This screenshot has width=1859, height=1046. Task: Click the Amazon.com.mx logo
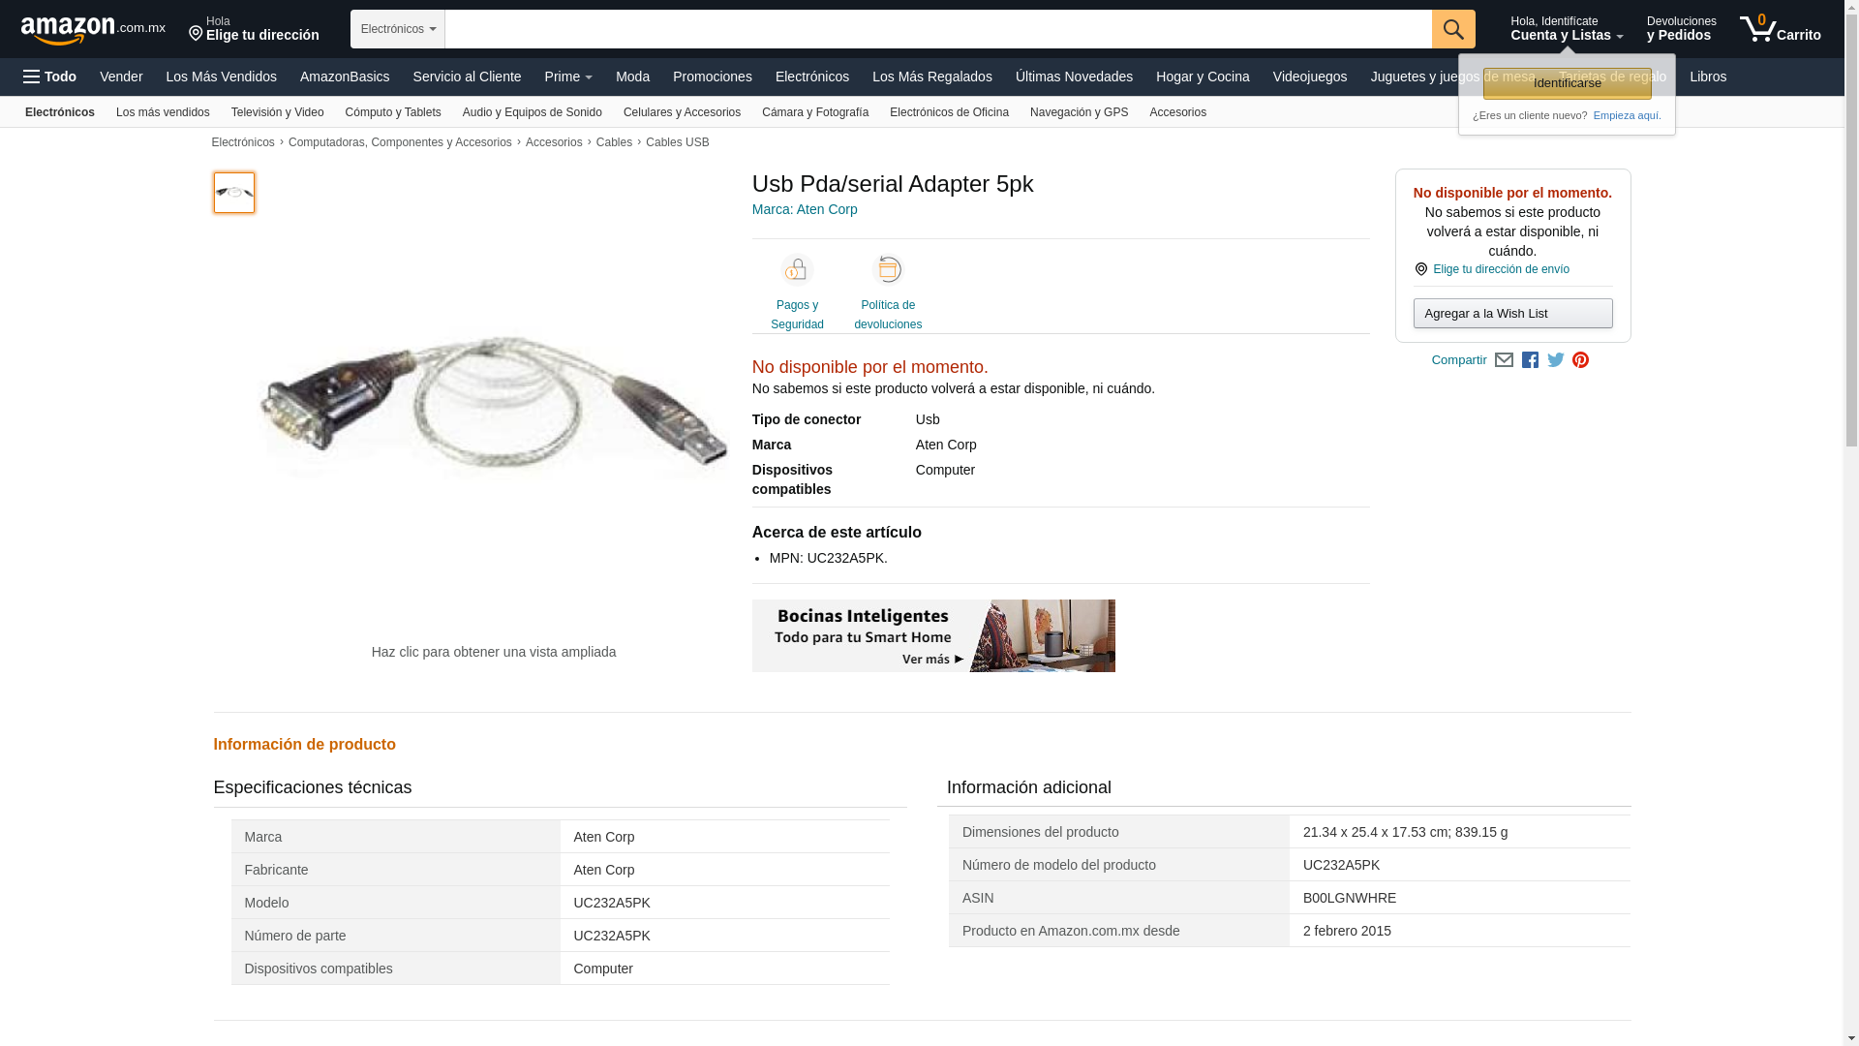92,30
